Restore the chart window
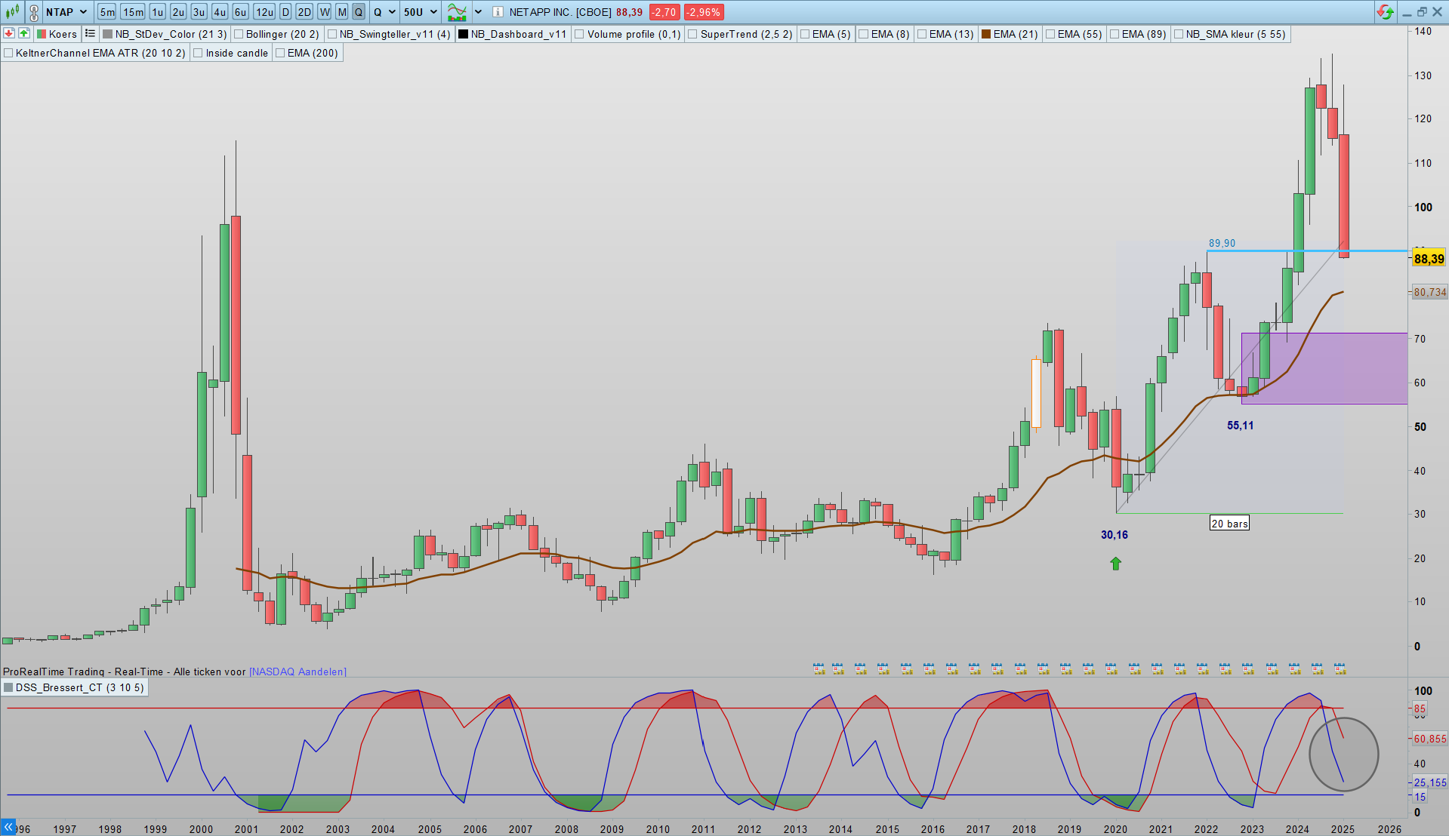 point(1422,12)
